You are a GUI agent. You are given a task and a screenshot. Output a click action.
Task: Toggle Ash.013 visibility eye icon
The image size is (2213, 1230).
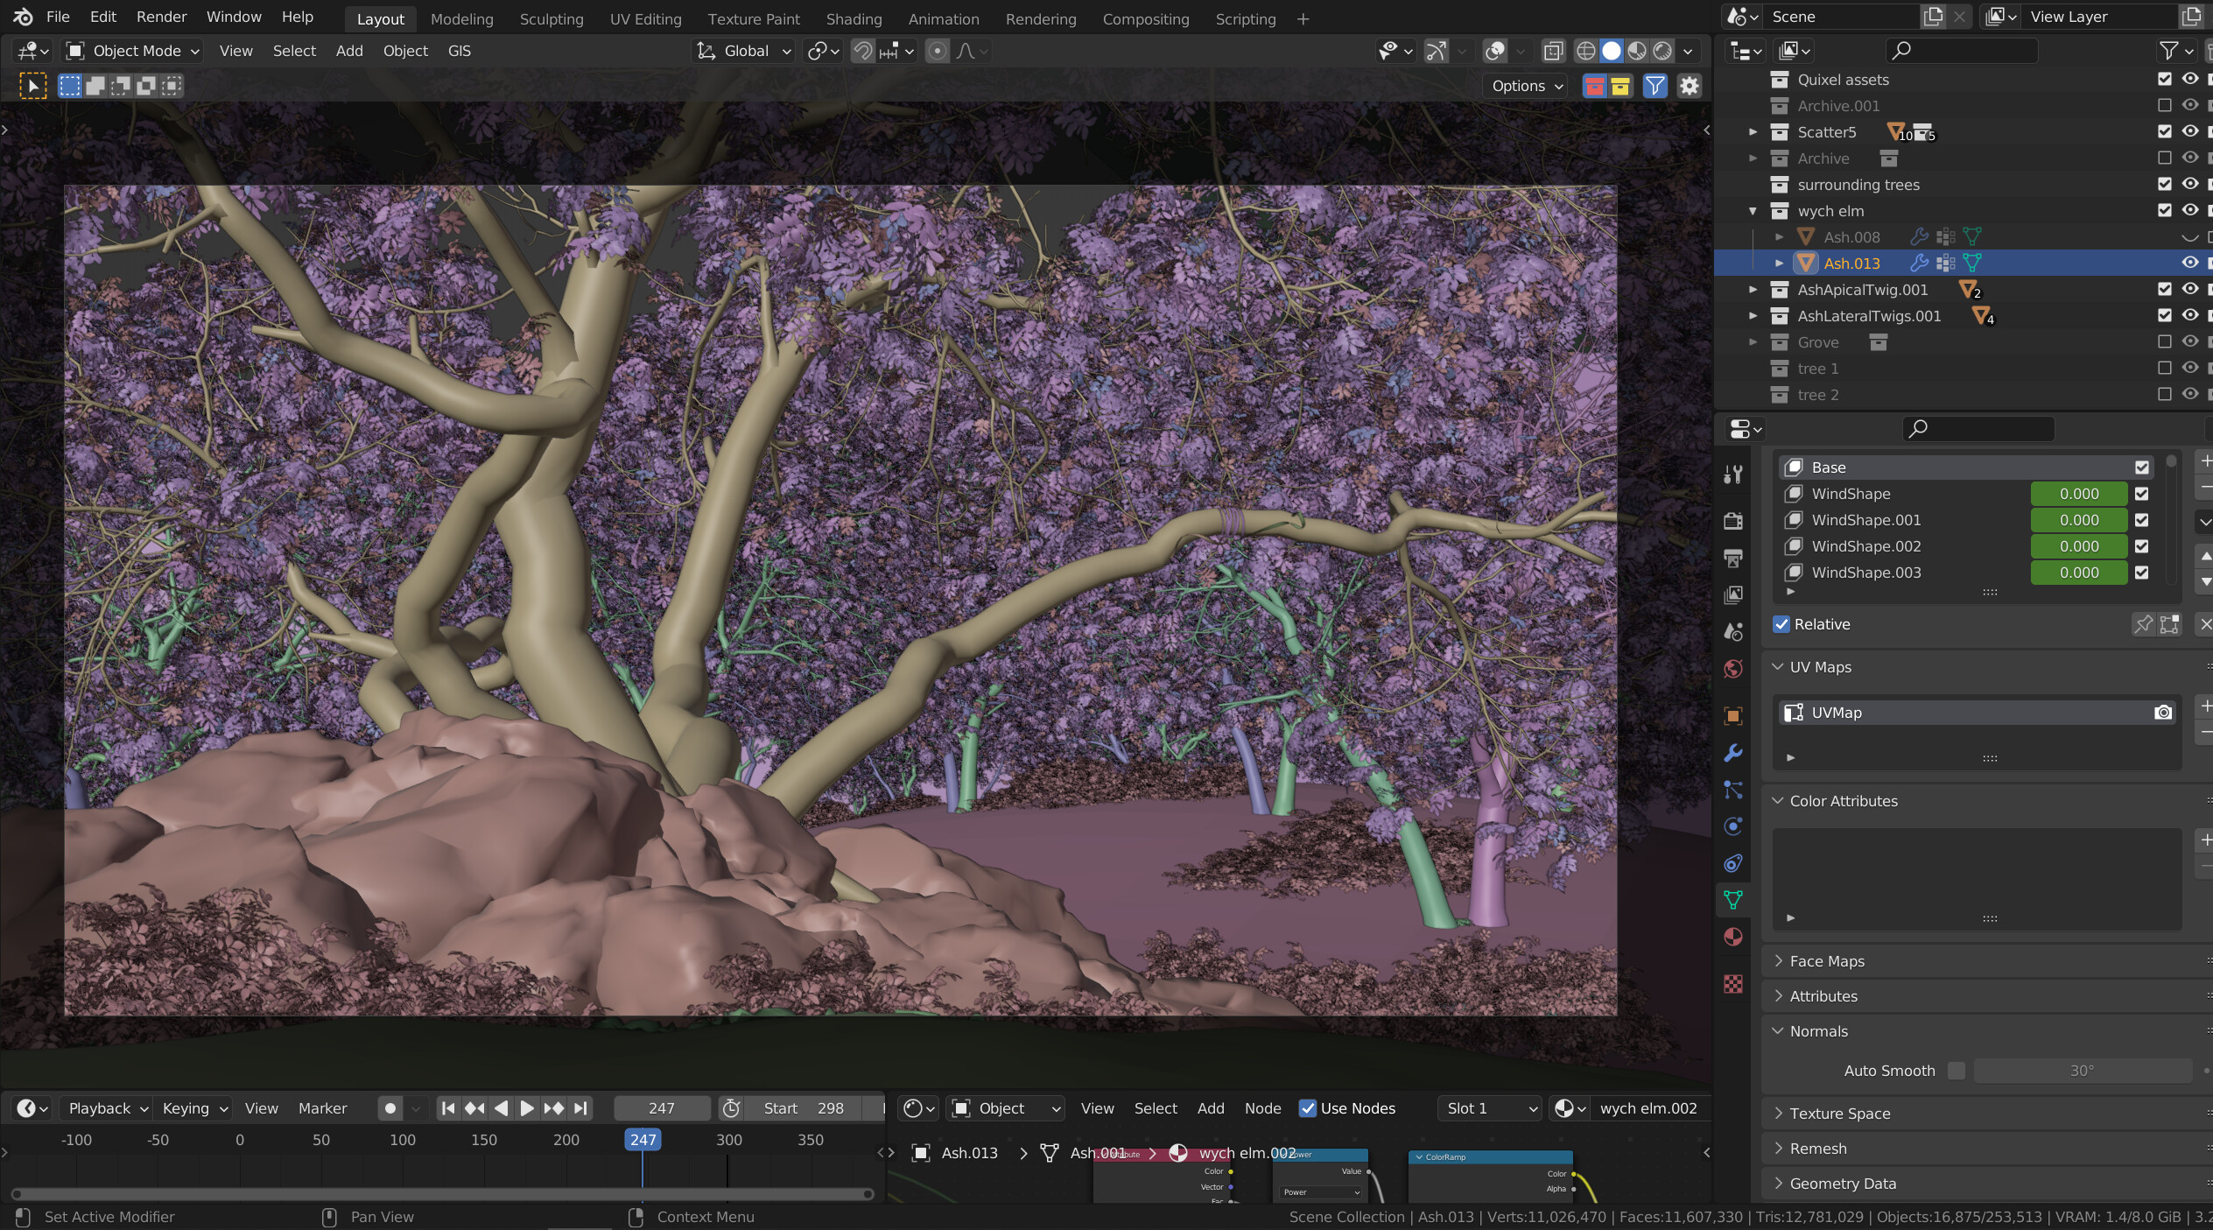pos(2190,263)
